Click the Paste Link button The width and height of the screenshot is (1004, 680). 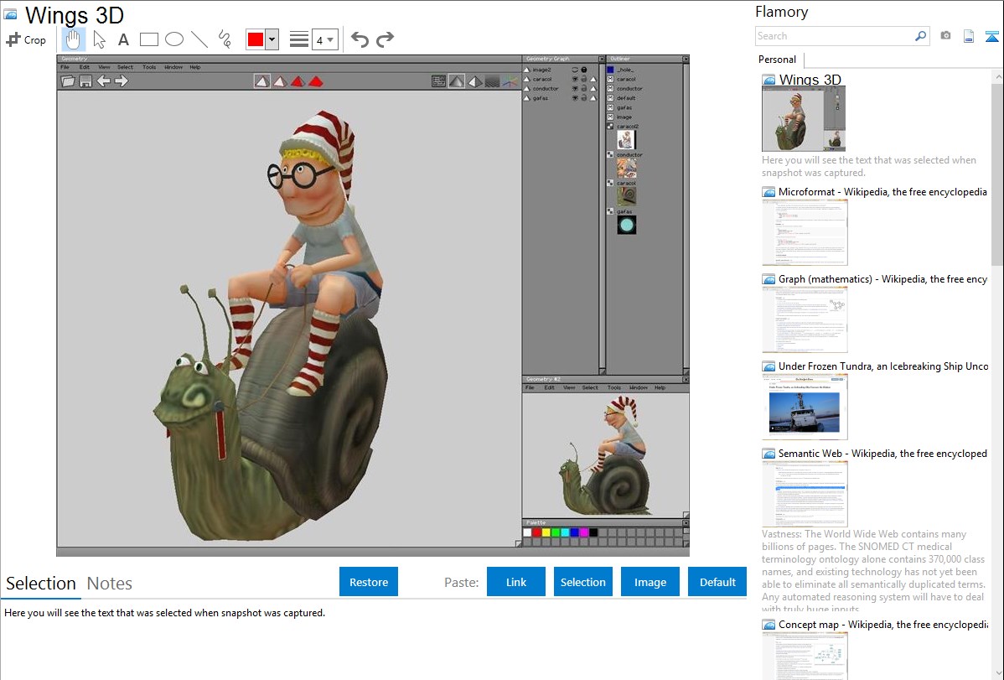tap(516, 582)
